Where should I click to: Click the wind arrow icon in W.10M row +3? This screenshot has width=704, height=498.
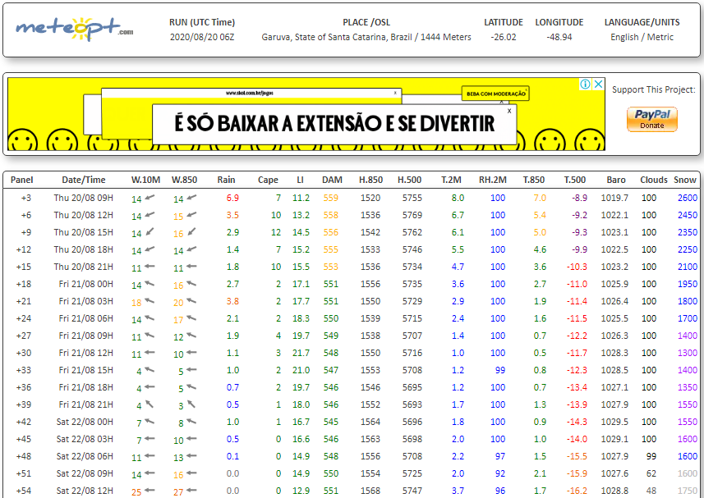(x=150, y=198)
